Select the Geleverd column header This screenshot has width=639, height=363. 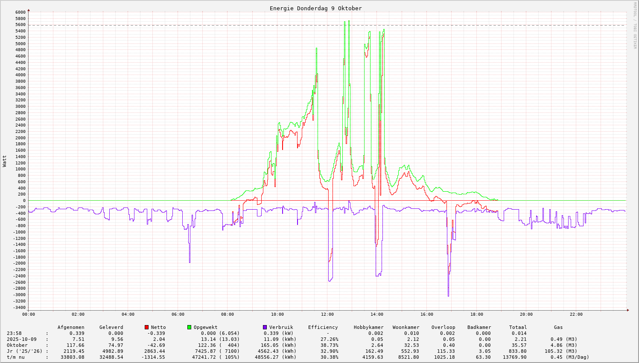(111, 327)
